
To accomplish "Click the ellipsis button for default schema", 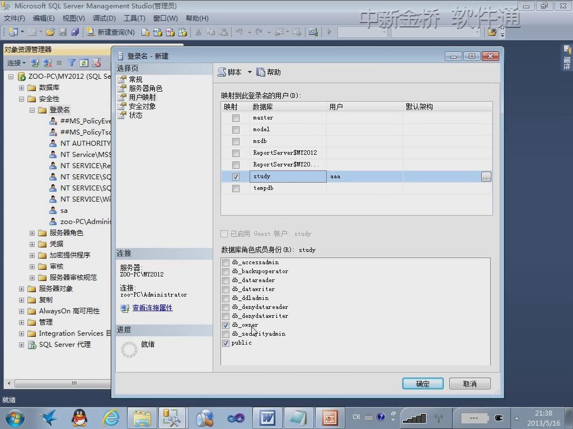I will [486, 177].
